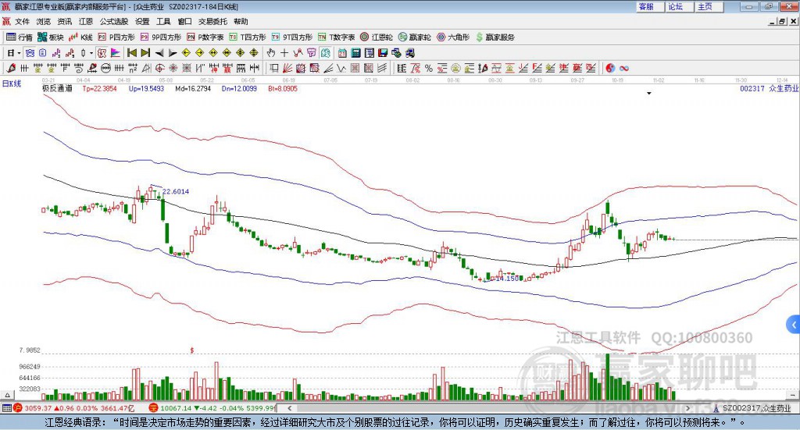
Task: Open 赢家服务 with the dollar icon
Action: pyautogui.click(x=495, y=37)
